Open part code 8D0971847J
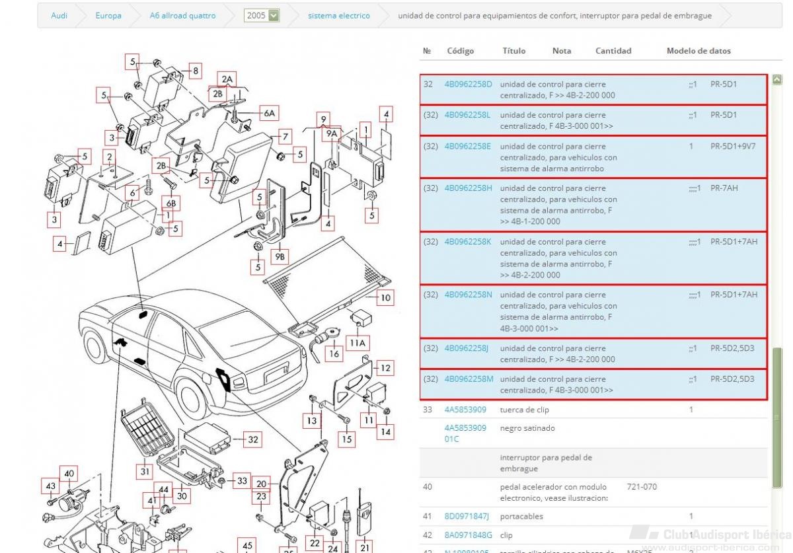Screen dimensions: 793x553 pyautogui.click(x=467, y=516)
